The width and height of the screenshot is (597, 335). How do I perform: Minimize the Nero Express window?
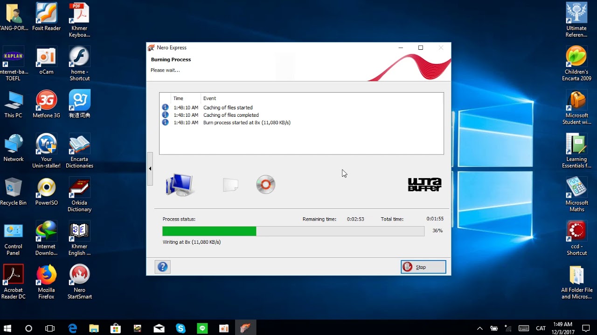point(401,47)
